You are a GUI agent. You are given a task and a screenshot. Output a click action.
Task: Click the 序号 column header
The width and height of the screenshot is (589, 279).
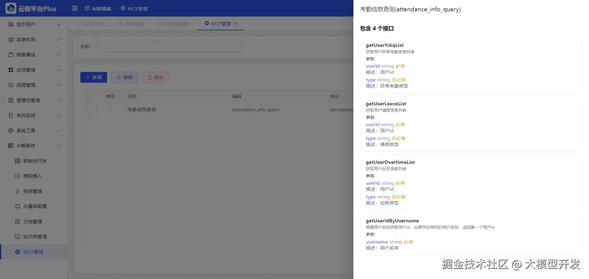tap(110, 97)
